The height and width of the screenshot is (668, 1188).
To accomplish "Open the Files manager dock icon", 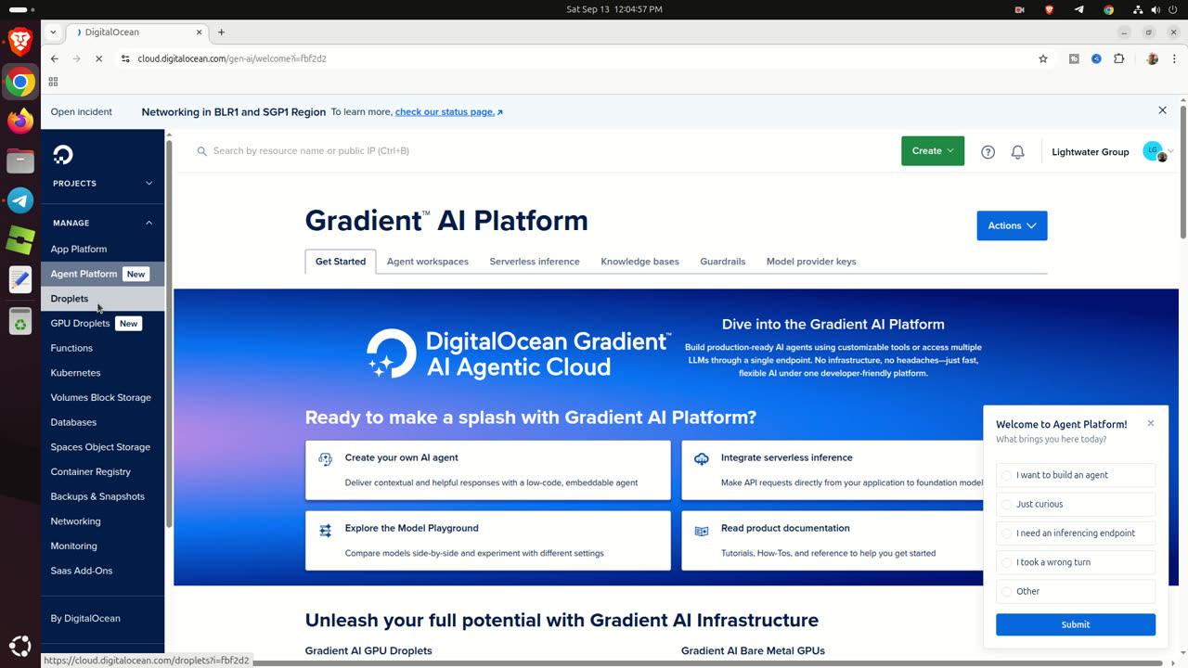I will point(20,161).
